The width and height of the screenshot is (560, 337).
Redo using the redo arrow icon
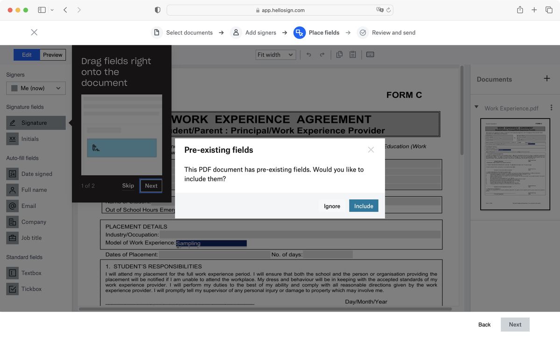[x=322, y=55]
